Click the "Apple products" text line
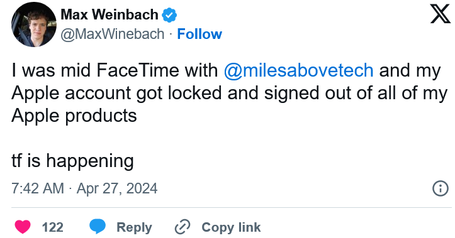Image resolution: width=455 pixels, height=238 pixels. click(x=74, y=116)
